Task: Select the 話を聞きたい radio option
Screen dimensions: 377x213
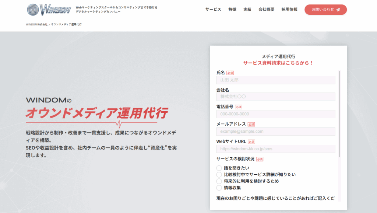Action: [219, 168]
